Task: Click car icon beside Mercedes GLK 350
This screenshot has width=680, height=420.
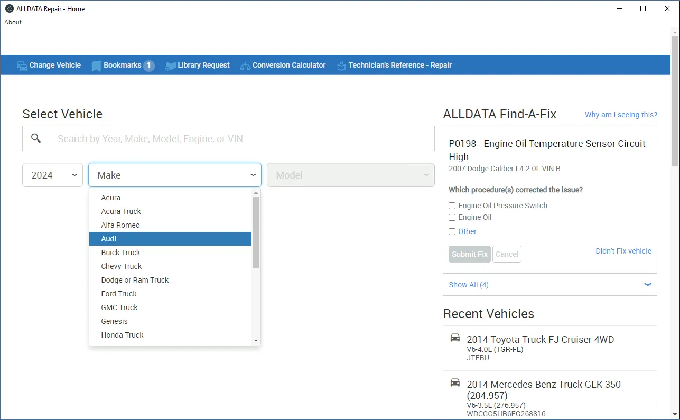Action: click(455, 382)
